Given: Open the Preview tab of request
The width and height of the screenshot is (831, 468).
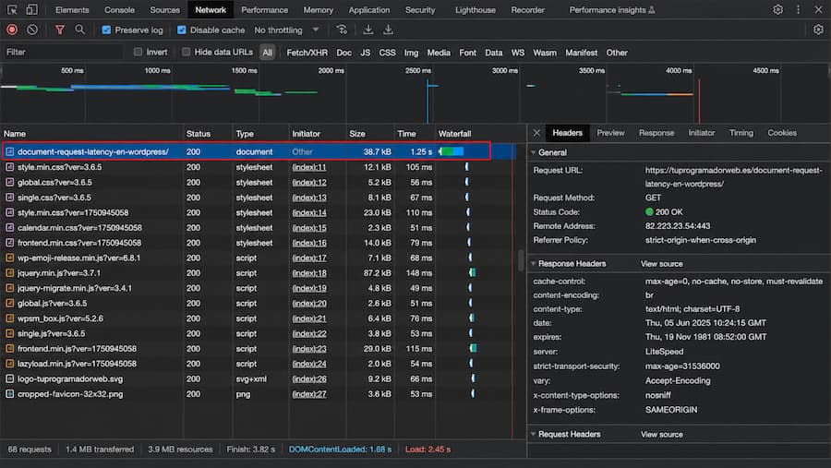Looking at the screenshot, I should click(610, 133).
